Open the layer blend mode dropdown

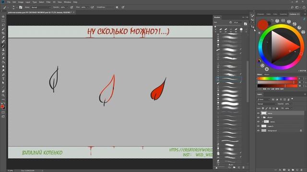tap(267, 104)
